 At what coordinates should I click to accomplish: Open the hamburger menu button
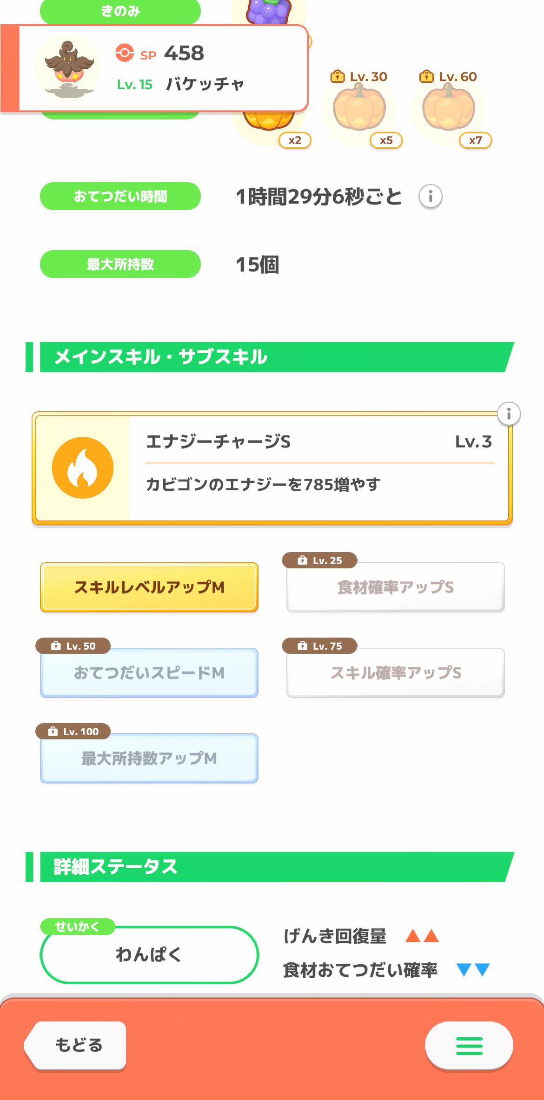point(469,1046)
